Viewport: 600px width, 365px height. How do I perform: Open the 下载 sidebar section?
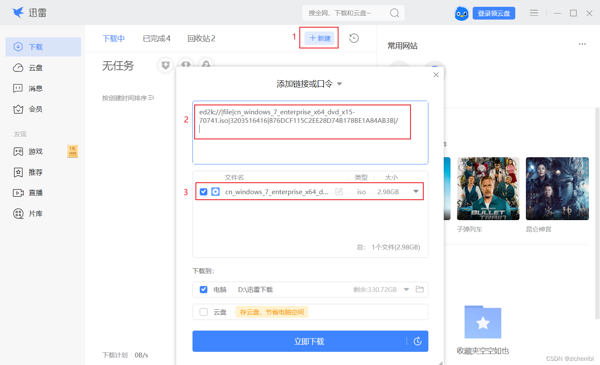(43, 47)
